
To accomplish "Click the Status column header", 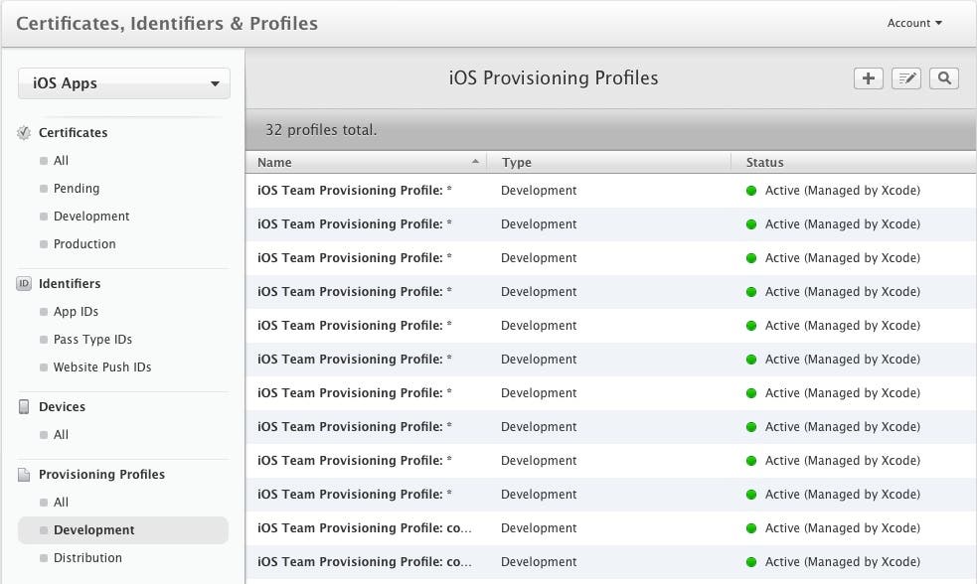I will click(x=765, y=162).
